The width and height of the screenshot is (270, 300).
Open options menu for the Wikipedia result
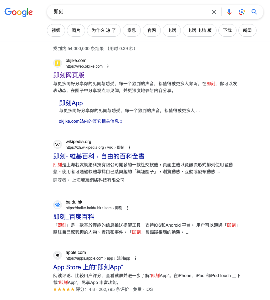[x=130, y=147]
